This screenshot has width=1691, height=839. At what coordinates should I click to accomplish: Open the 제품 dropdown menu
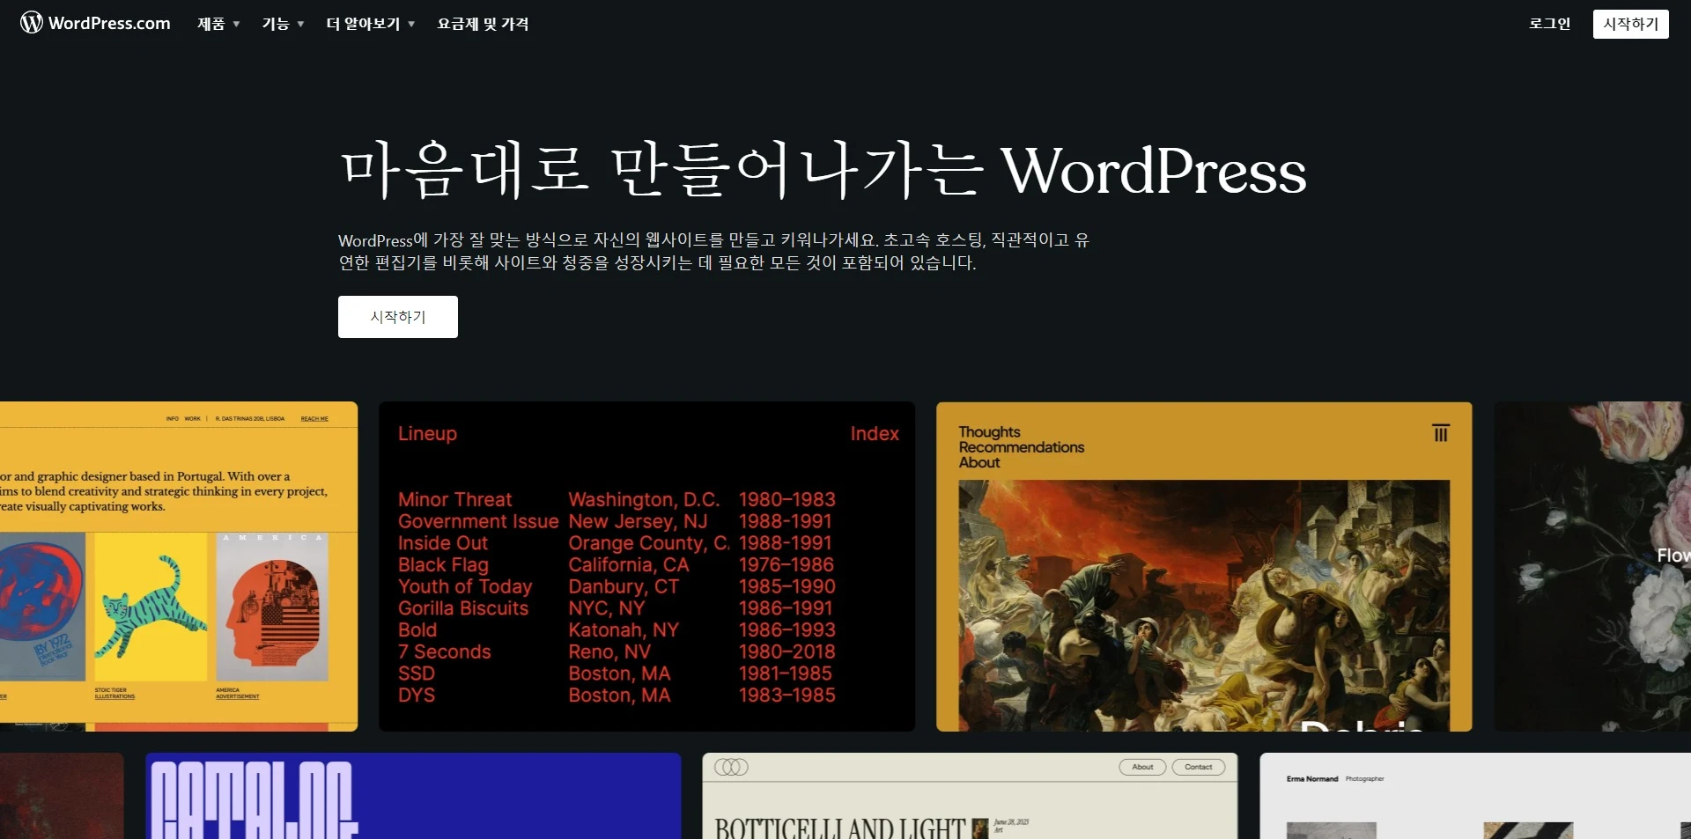tap(218, 24)
